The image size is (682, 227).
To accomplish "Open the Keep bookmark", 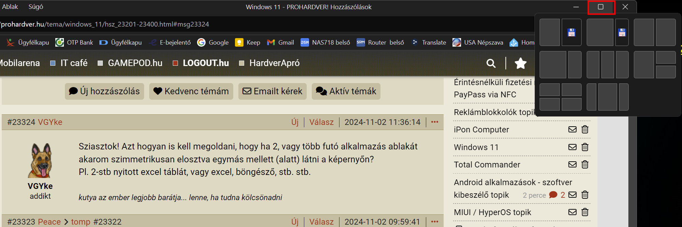I will tap(248, 43).
